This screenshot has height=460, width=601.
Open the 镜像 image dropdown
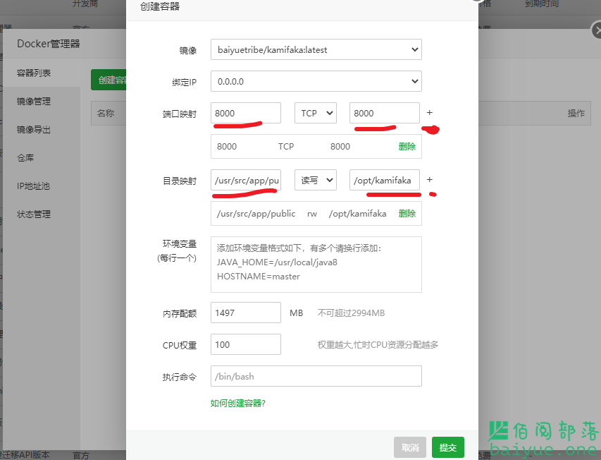pyautogui.click(x=316, y=50)
